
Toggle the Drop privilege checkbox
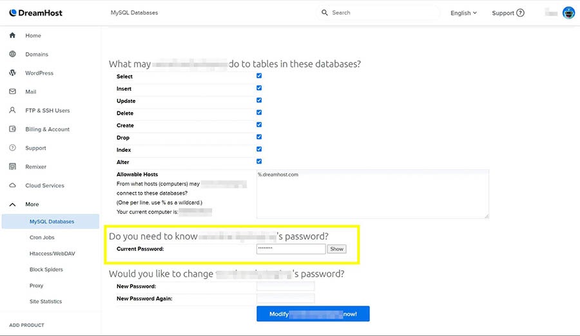point(259,137)
